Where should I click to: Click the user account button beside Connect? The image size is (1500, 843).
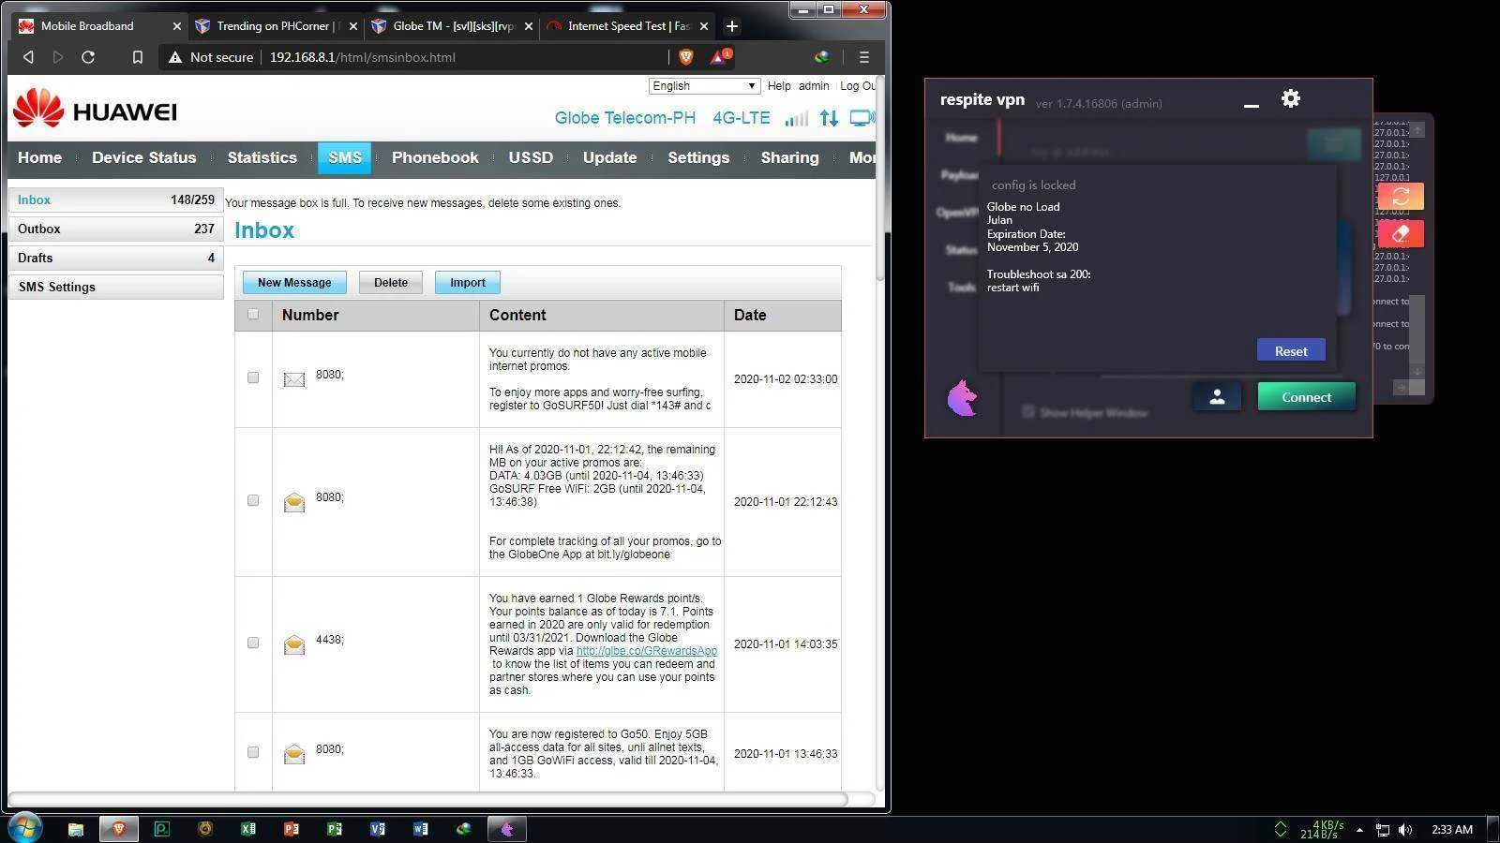coord(1217,397)
